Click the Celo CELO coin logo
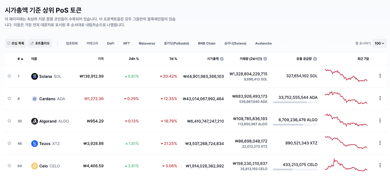The width and height of the screenshot is (390, 177). 34,166
